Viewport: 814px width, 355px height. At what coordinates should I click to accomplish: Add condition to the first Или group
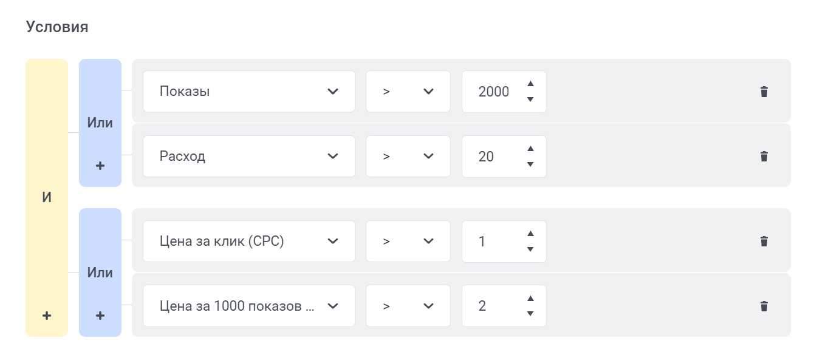point(100,166)
